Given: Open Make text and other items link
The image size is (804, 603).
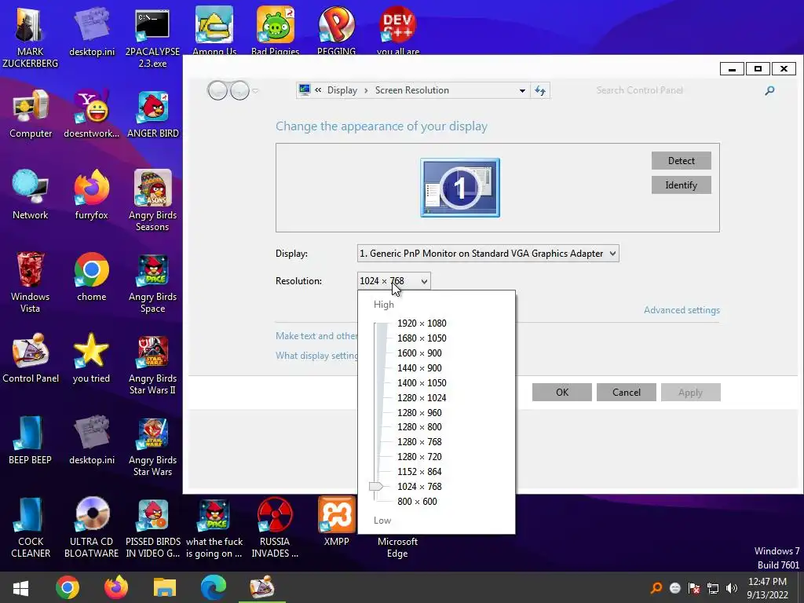Looking at the screenshot, I should pos(316,336).
